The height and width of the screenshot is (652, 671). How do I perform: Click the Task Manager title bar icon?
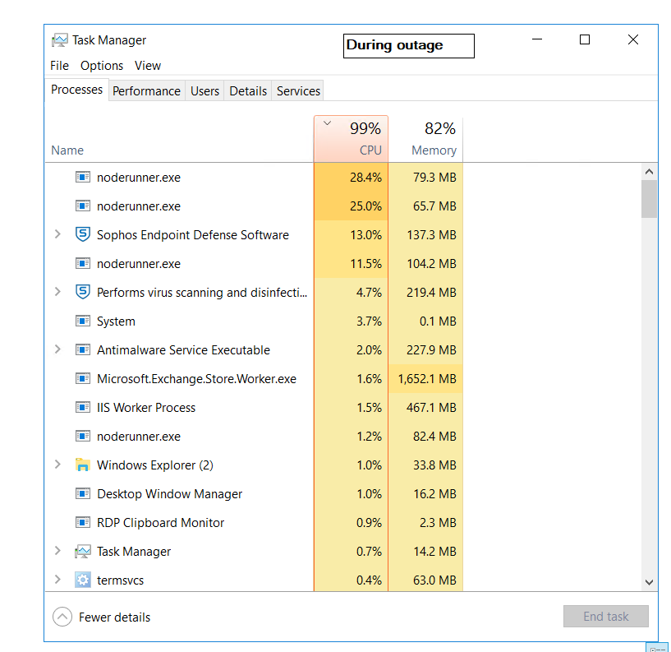(59, 40)
